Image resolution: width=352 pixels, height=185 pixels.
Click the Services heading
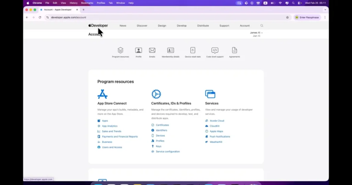pyautogui.click(x=212, y=103)
